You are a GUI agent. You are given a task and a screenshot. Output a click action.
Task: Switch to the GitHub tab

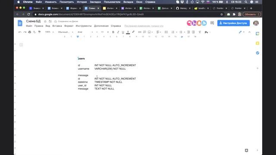(183, 8)
